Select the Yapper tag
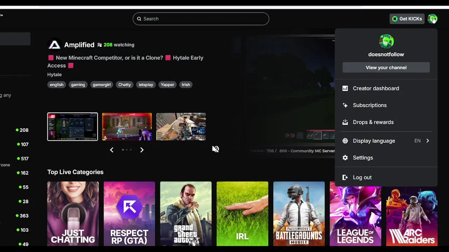The height and width of the screenshot is (252, 449). 167,85
